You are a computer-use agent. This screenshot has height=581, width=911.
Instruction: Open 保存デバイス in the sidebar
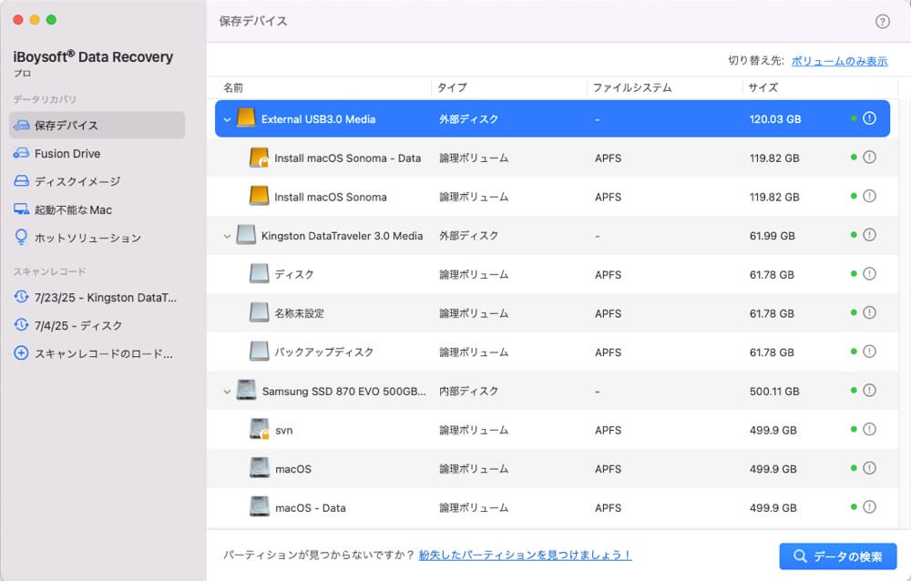pos(97,125)
